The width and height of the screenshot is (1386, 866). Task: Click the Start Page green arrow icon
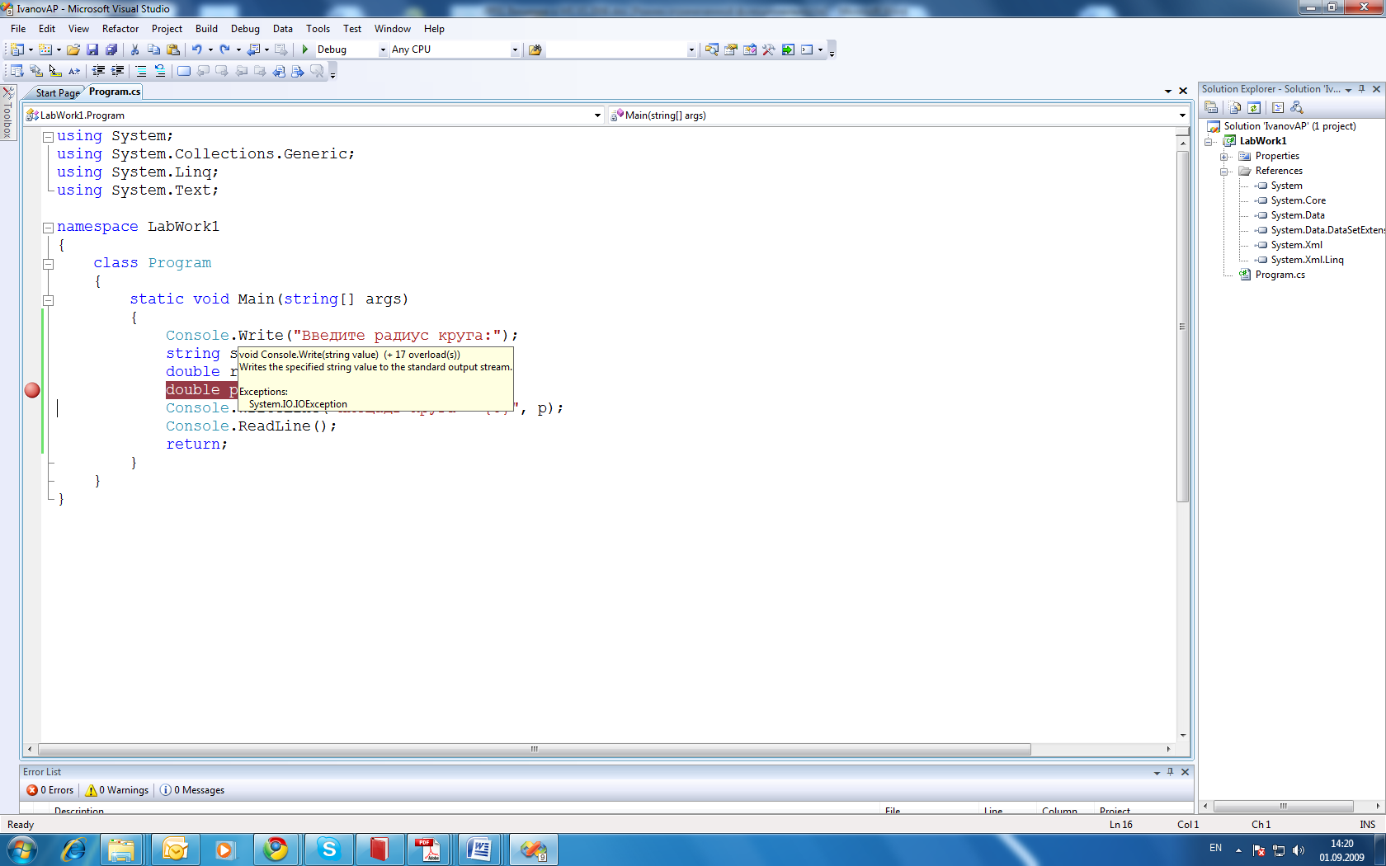coord(788,49)
